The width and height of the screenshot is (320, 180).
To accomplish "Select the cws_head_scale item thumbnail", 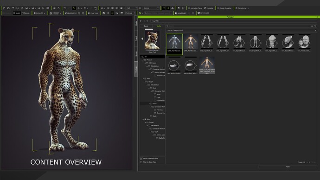I will (x=304, y=43).
